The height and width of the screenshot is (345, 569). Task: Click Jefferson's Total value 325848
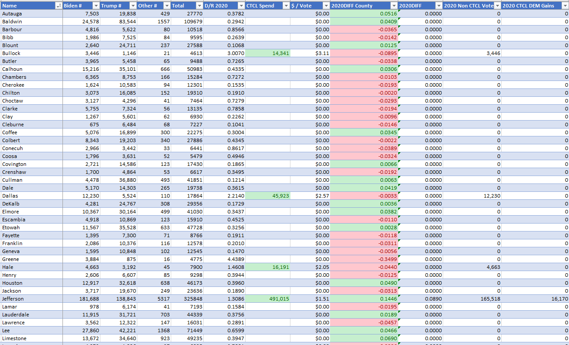pyautogui.click(x=187, y=299)
